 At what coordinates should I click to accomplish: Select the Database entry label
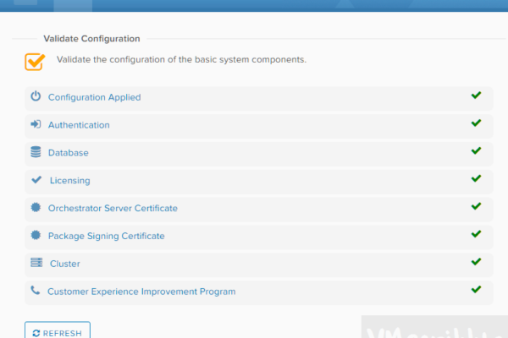pos(68,153)
